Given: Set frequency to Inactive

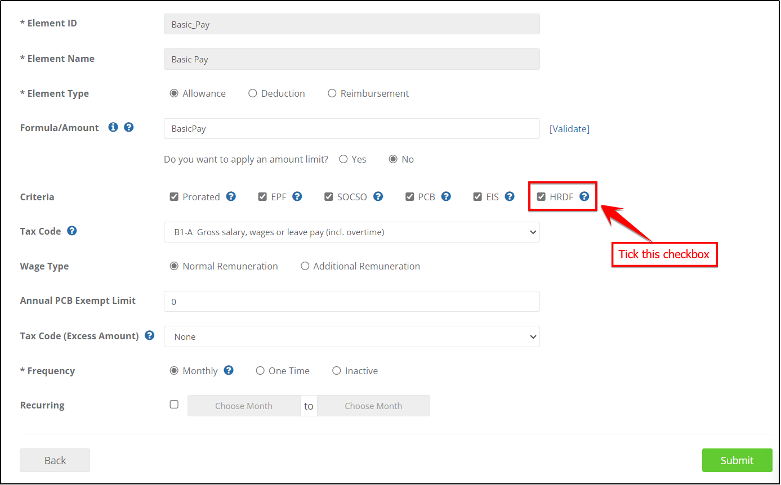Looking at the screenshot, I should click(x=337, y=371).
